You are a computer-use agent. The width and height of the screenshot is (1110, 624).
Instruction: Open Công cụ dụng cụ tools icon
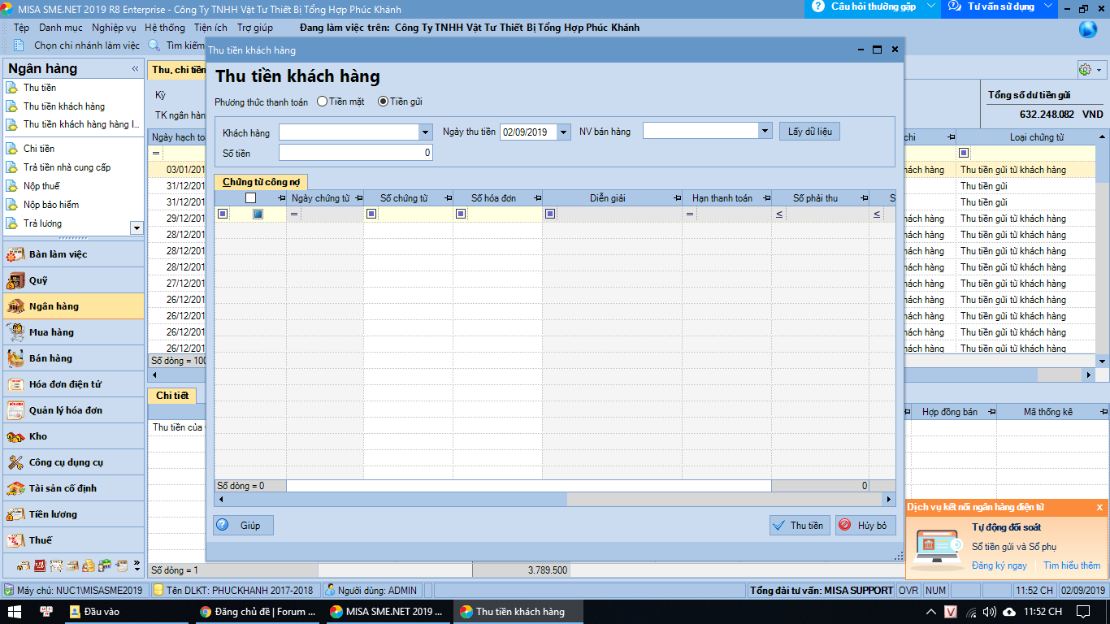(15, 462)
